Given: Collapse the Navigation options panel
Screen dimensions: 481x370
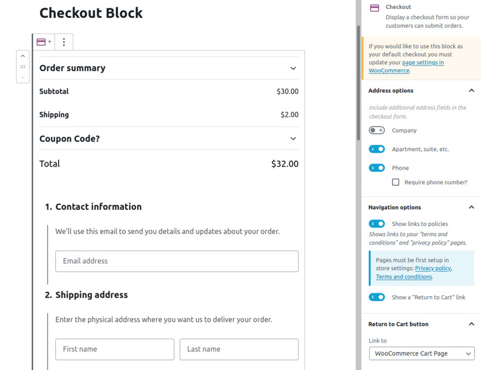Looking at the screenshot, I should pos(471,207).
